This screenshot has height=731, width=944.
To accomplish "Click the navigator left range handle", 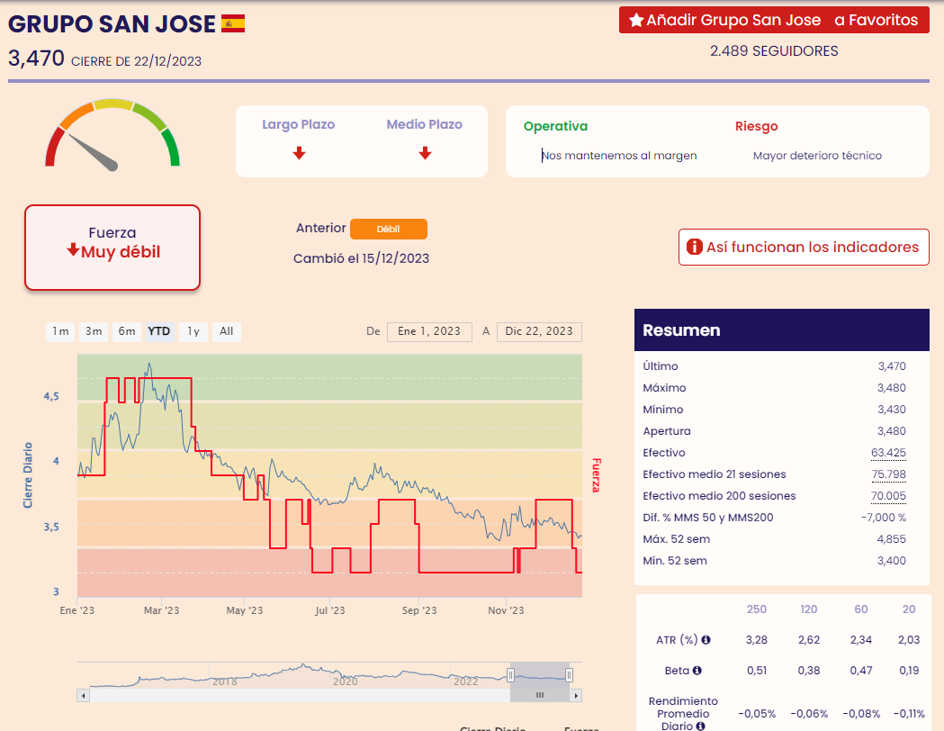I will pyautogui.click(x=510, y=674).
